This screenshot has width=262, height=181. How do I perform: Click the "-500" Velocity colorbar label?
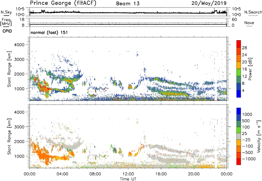pos(248,153)
